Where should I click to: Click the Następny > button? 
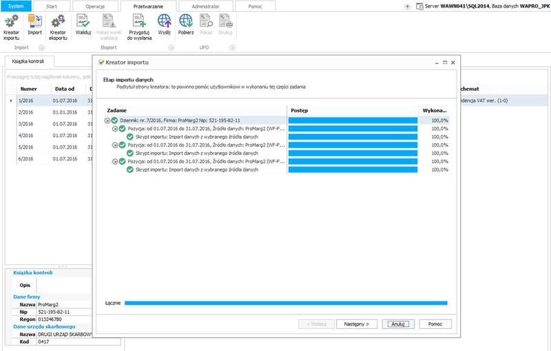[357, 324]
